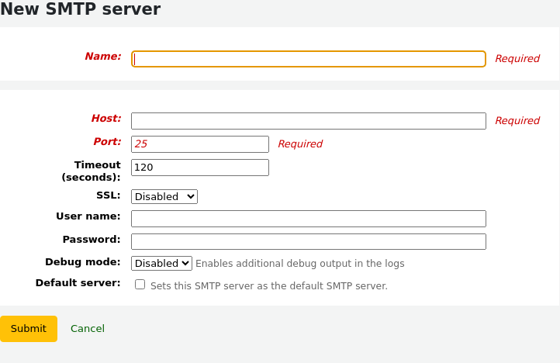The width and height of the screenshot is (560, 363).
Task: Click into the Password field
Action: [x=308, y=241]
